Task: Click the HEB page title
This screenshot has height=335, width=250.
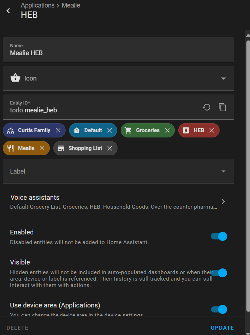Action: pyautogui.click(x=29, y=15)
